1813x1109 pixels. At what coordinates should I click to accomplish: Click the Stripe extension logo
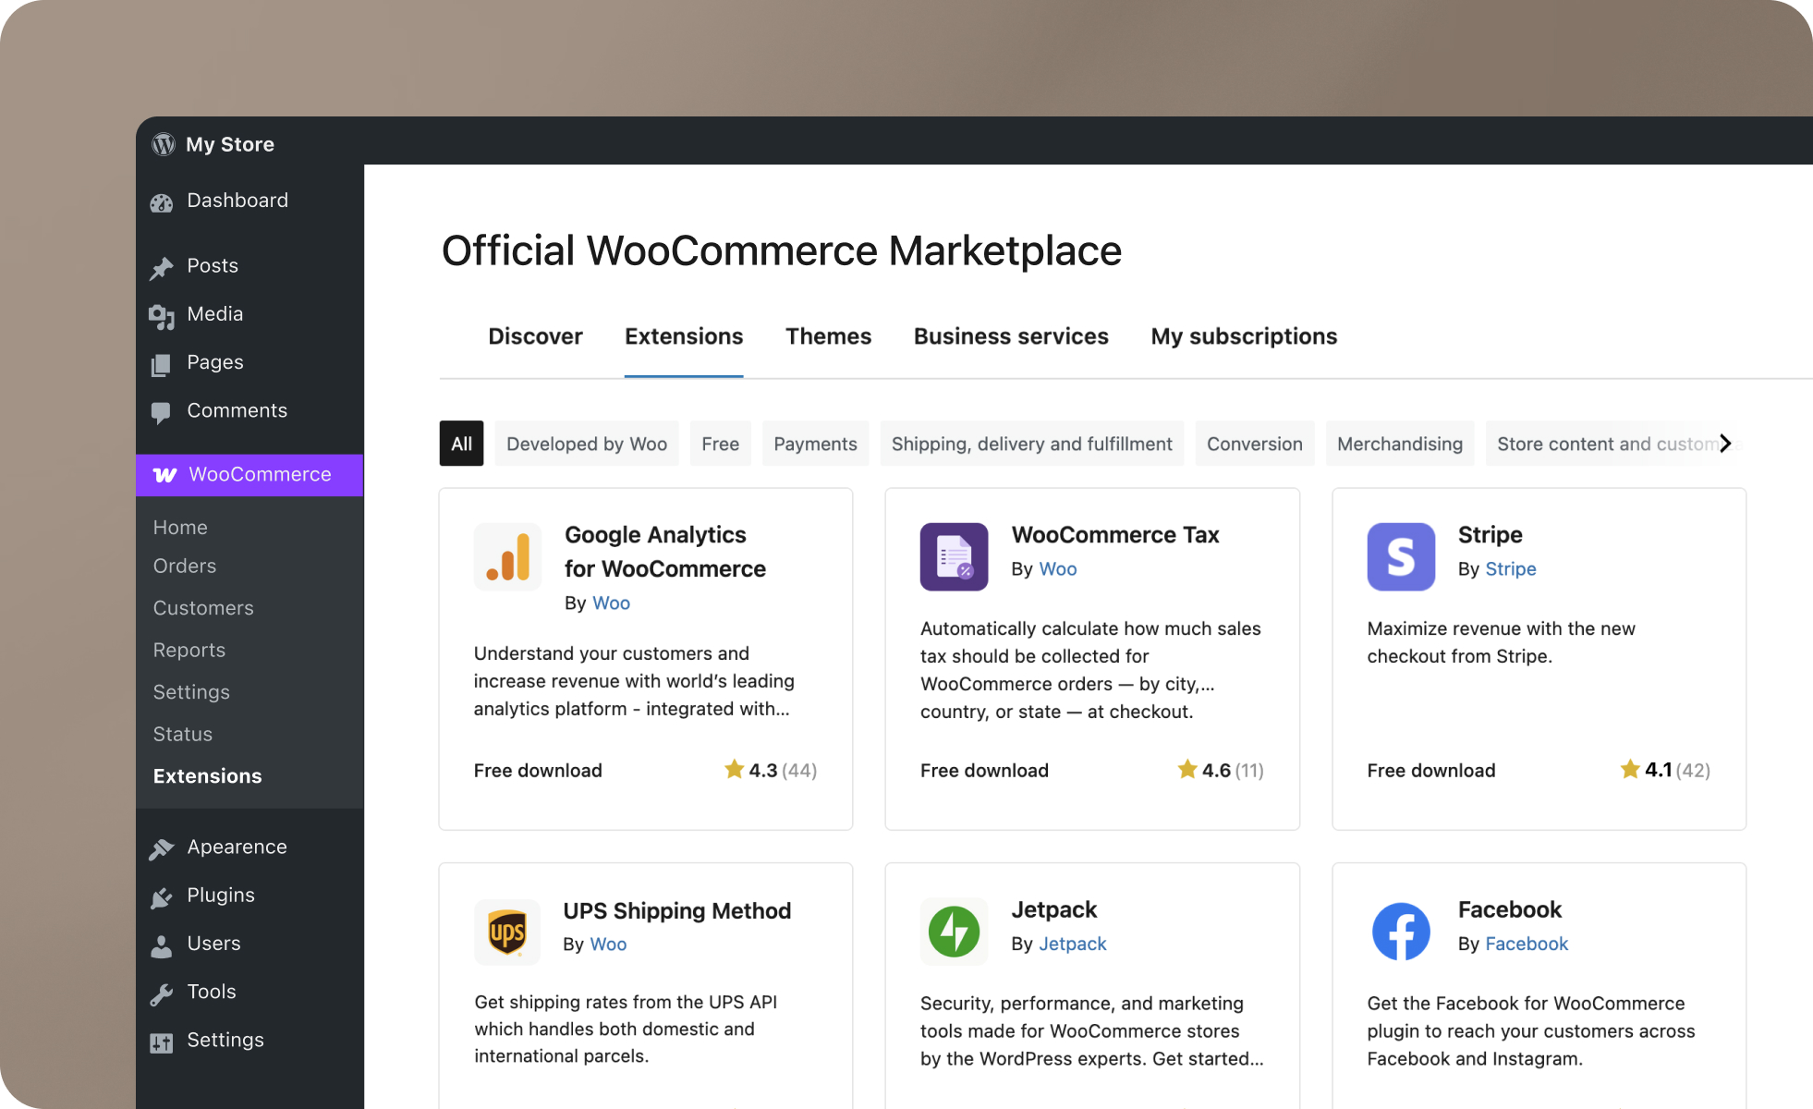click(x=1401, y=556)
